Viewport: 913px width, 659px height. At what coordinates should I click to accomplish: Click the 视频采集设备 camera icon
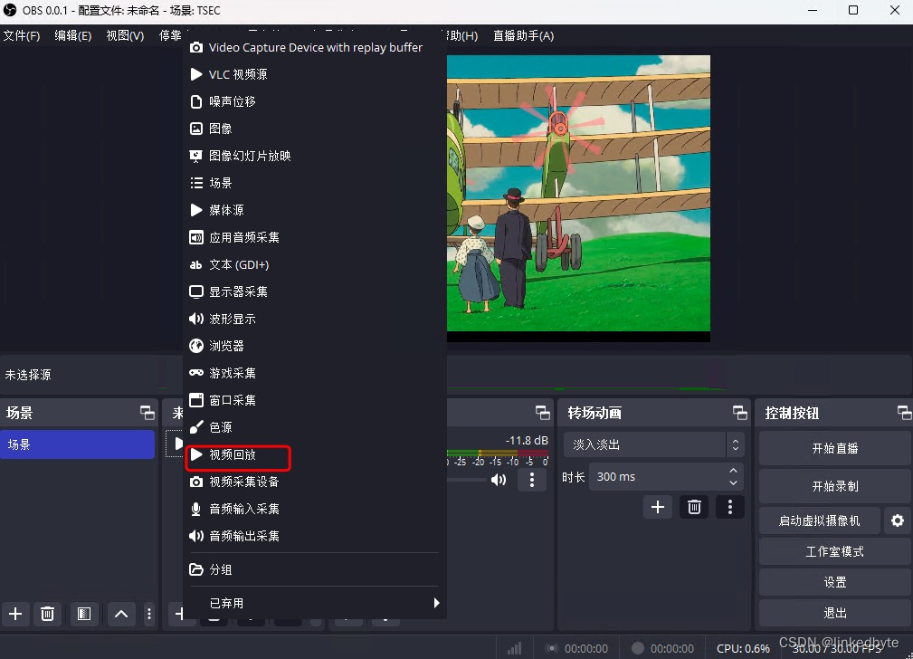(196, 482)
